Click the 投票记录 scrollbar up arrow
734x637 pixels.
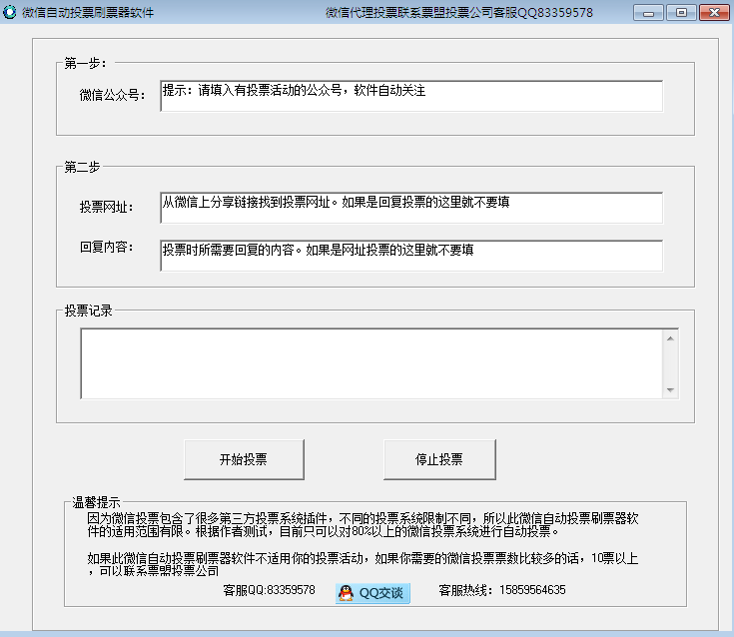coord(670,338)
